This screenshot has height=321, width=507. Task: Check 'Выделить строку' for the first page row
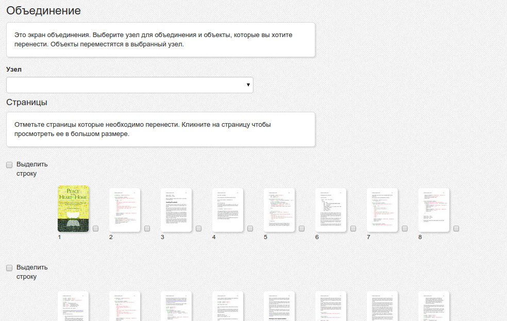[x=9, y=165]
